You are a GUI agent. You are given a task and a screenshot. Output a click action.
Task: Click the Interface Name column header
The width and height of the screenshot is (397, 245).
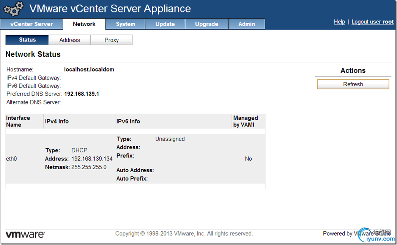point(18,121)
